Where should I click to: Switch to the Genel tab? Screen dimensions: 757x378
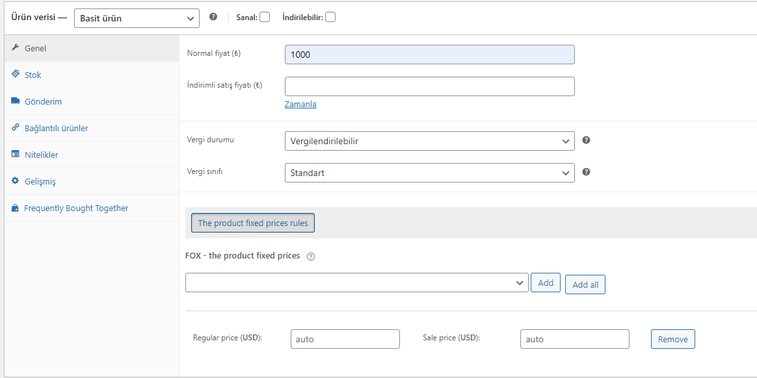click(92, 48)
